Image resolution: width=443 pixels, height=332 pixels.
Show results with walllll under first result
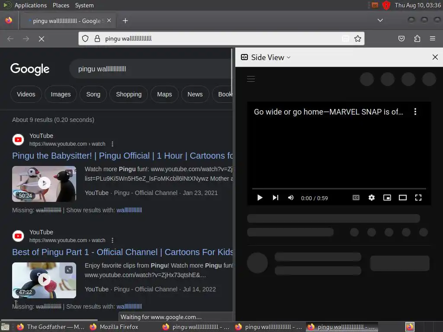(129, 210)
